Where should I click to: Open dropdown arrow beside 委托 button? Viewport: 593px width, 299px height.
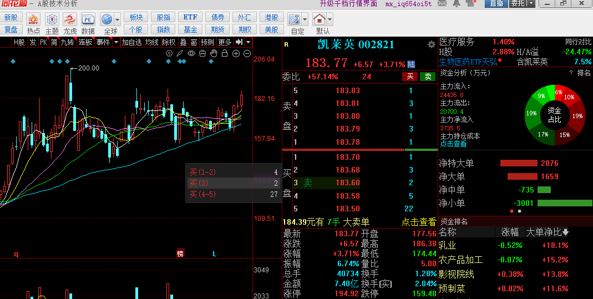pyautogui.click(x=531, y=3)
